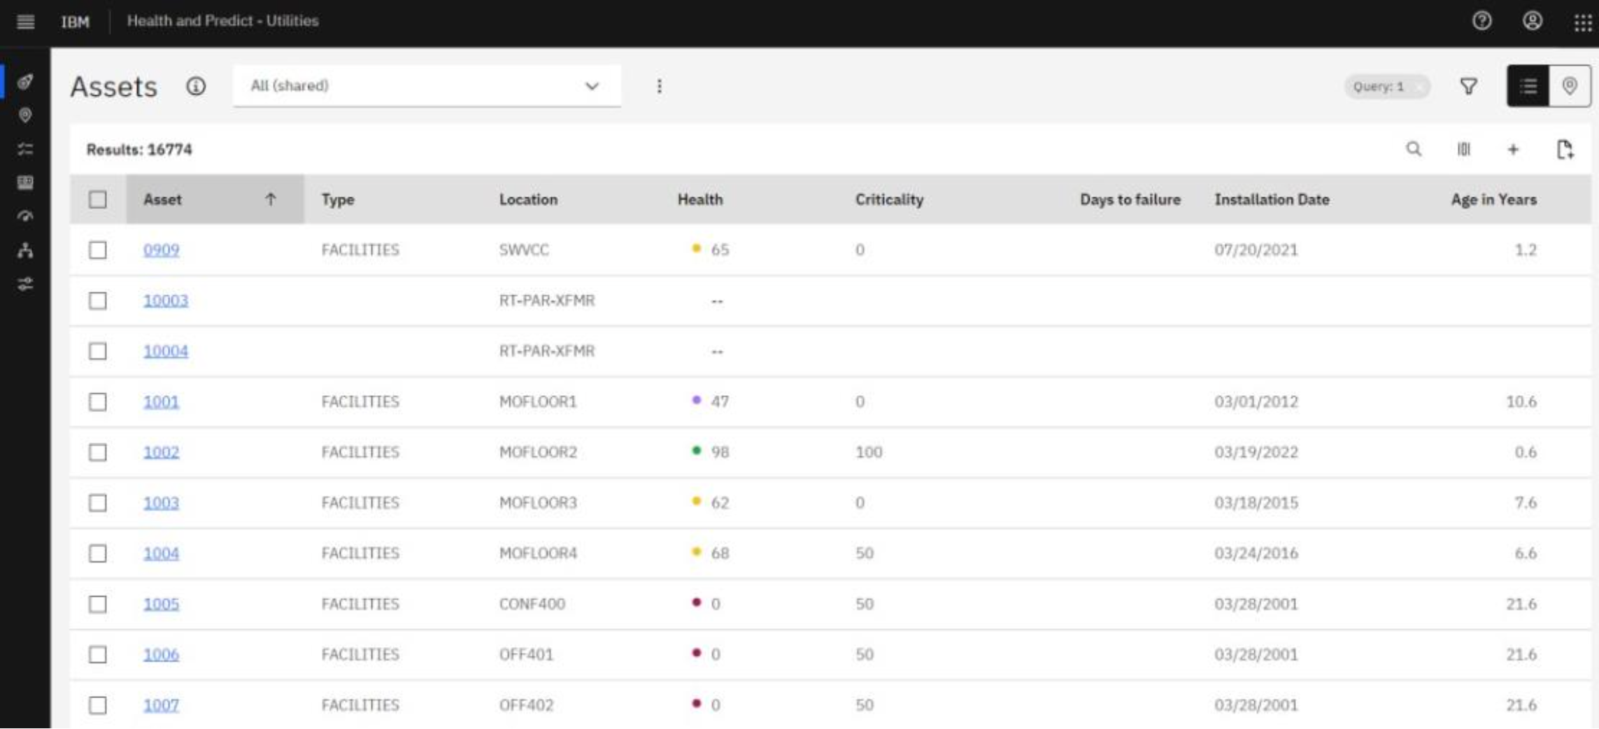1599x729 pixels.
Task: Open asset link 0909
Action: pyautogui.click(x=162, y=250)
